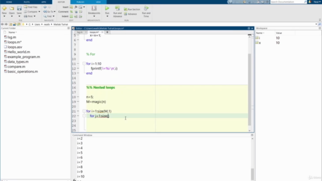
Task: Open the Run dropdown arrow
Action: 107,16
